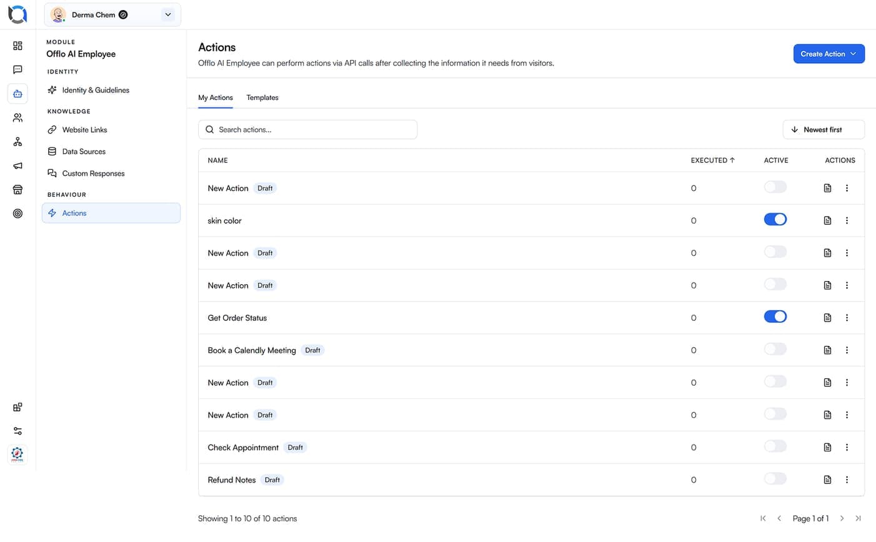Enable the Book a Calendly Meeting toggle
Viewport: 876px width, 542px height.
tap(775, 349)
